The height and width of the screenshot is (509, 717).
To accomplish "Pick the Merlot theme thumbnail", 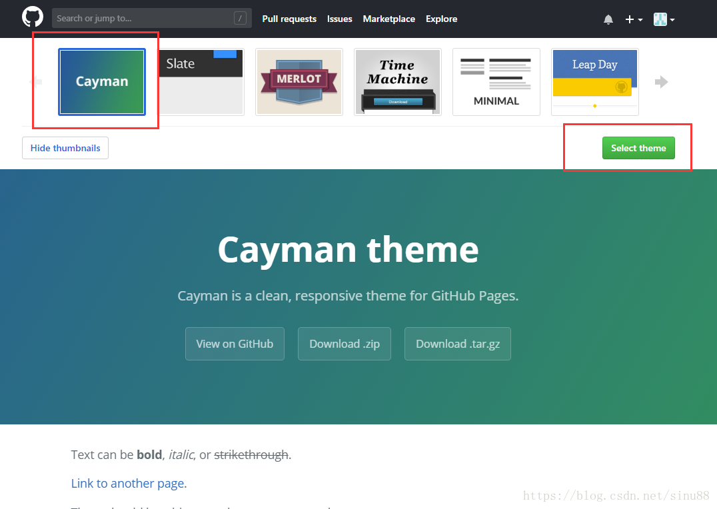I will 299,82.
